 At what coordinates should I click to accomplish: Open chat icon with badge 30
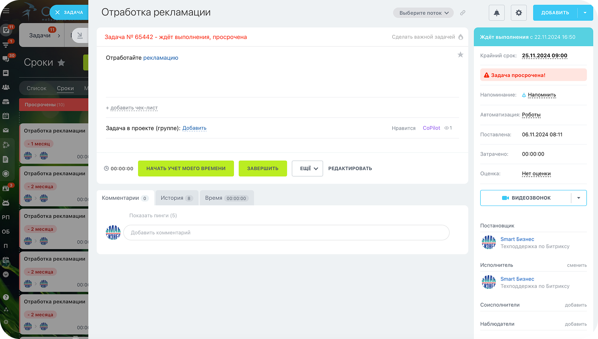(6, 58)
